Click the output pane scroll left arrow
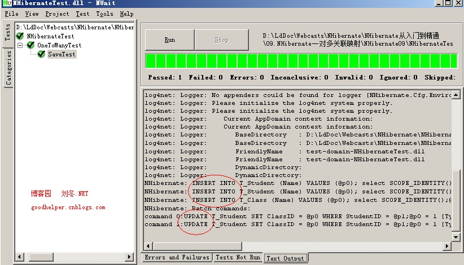The image size is (464, 265). click(x=148, y=246)
